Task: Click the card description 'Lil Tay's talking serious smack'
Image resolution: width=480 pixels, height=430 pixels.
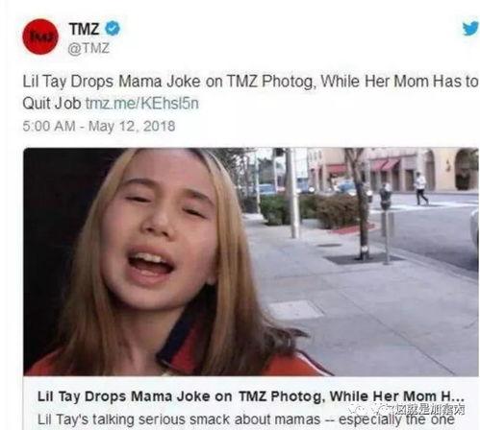Action: [246, 419]
